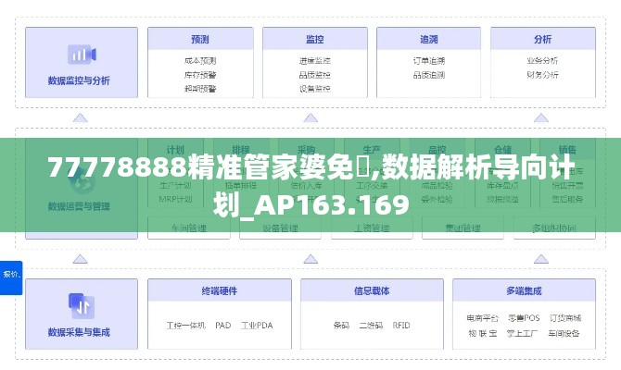This screenshot has width=621, height=370.
Task: Select 工控一体机 in 终端硬件
Action: click(x=184, y=326)
